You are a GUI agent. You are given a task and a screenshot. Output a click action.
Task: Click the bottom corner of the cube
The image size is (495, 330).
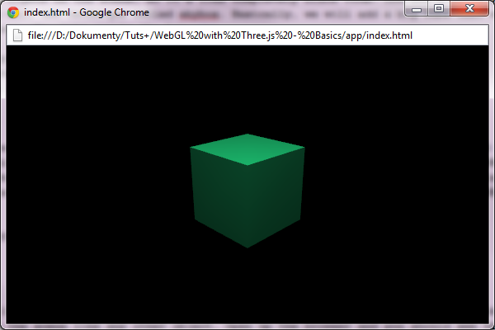247,247
